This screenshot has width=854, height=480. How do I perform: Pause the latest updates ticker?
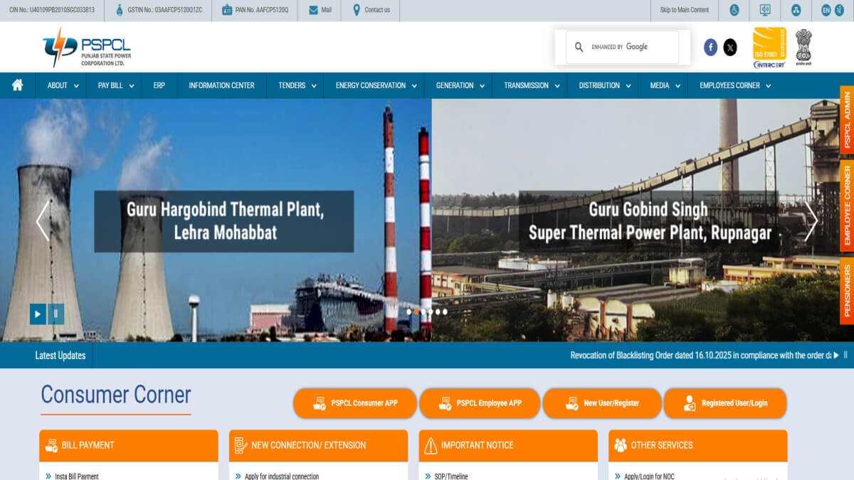(x=845, y=355)
